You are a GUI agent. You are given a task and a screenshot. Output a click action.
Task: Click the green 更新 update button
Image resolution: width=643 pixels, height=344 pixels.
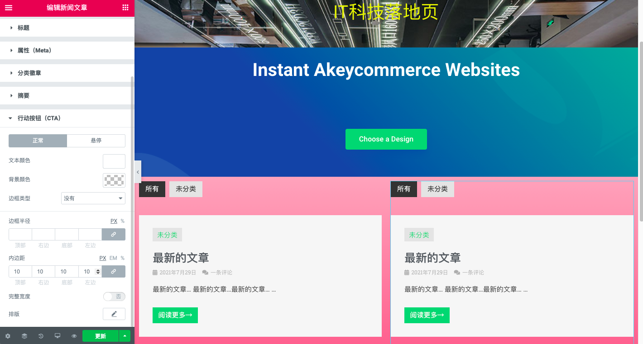pos(101,336)
